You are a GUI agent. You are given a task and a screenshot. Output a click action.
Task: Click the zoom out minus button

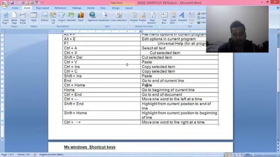(x=253, y=155)
